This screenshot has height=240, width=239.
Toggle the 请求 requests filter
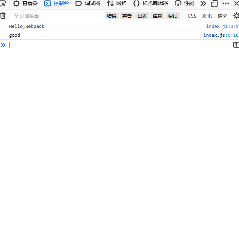[222, 16]
